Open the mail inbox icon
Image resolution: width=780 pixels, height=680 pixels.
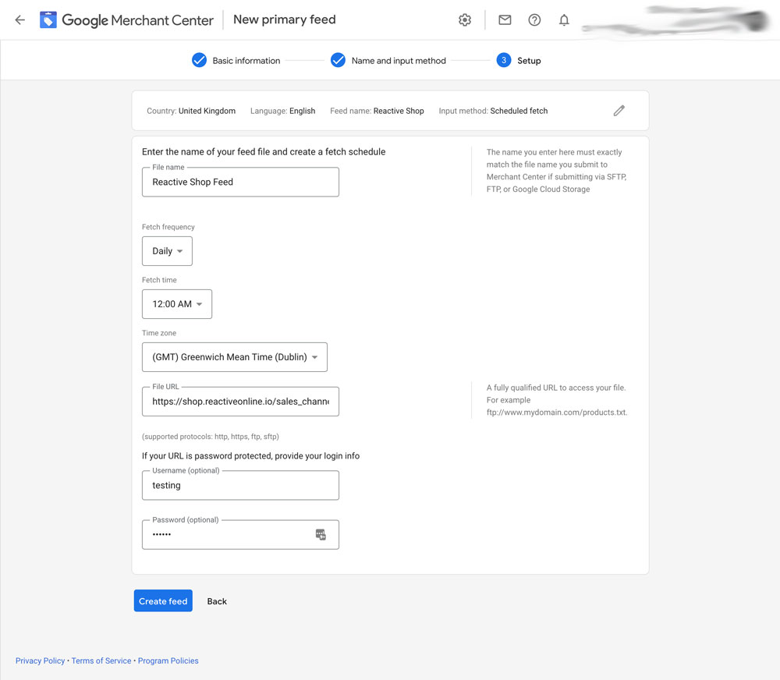505,20
